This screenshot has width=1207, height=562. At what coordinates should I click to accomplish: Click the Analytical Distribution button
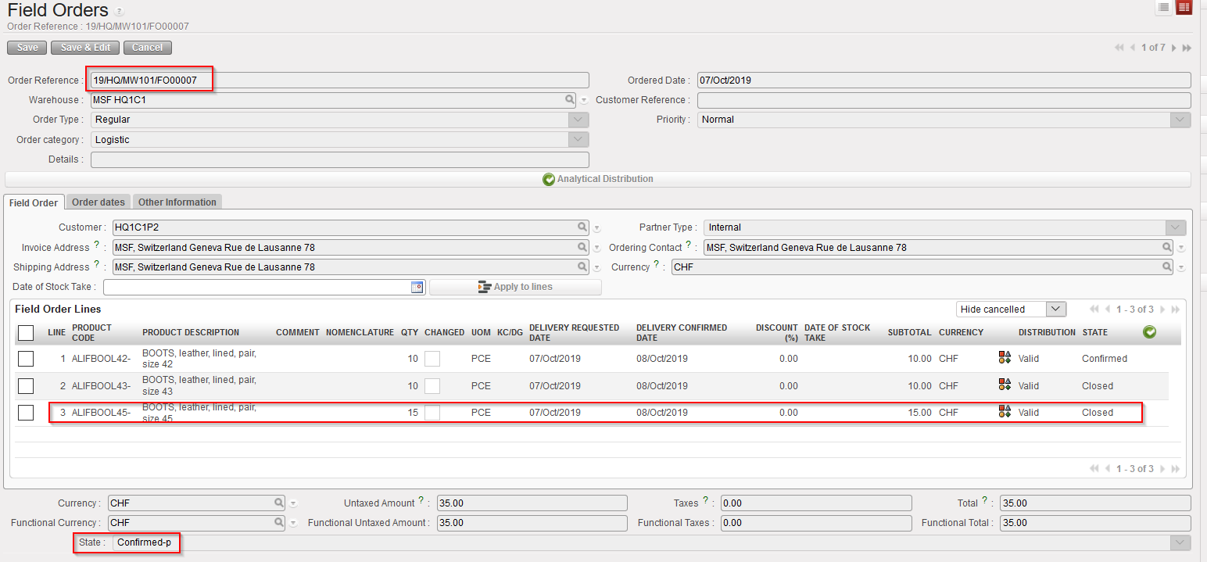click(598, 179)
